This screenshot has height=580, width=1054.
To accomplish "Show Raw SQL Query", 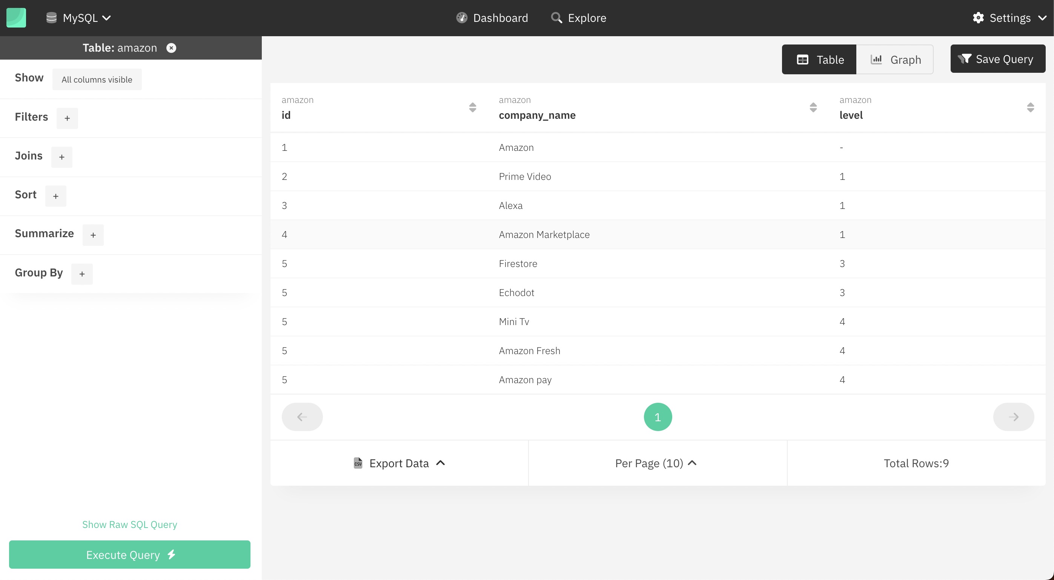I will coord(130,524).
